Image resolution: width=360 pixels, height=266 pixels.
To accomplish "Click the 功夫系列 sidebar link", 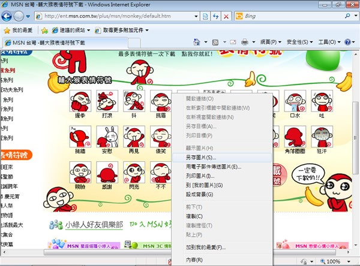I will pos(12,90).
